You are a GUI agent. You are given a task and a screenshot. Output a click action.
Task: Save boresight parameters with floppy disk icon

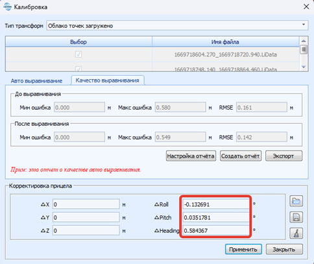[296, 217]
